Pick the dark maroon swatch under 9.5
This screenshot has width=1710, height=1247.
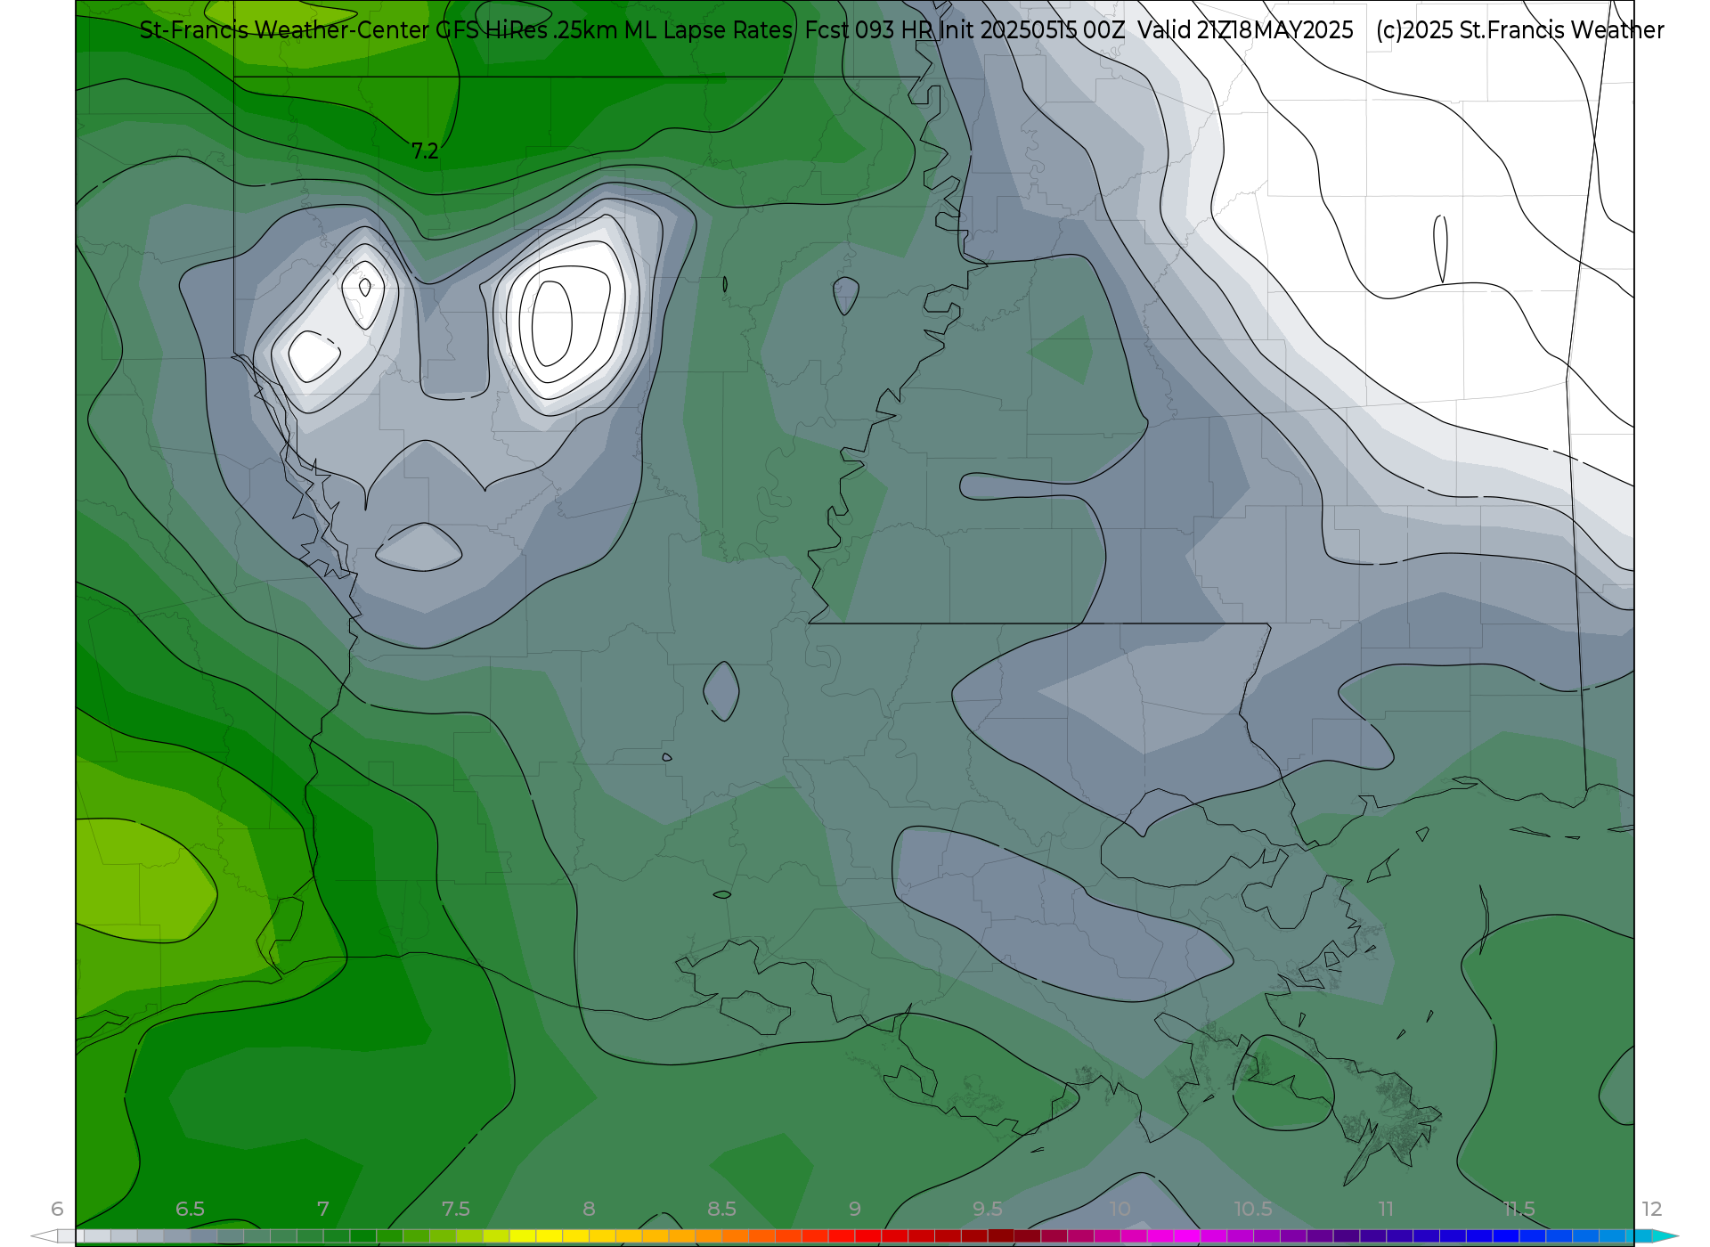coord(1001,1236)
